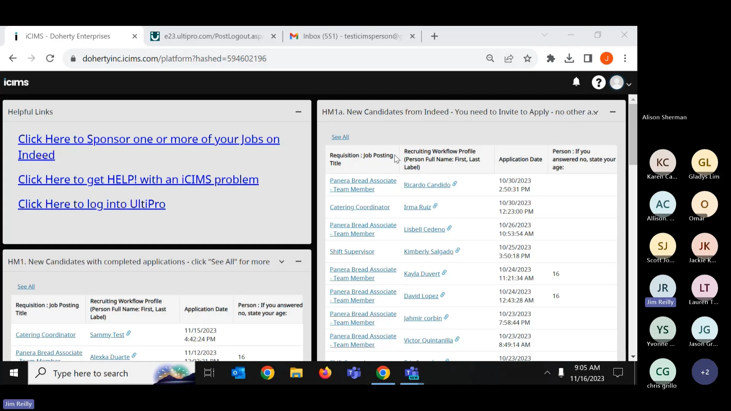The image size is (731, 411).
Task: Launch Firefox from the taskbar
Action: tap(325, 373)
